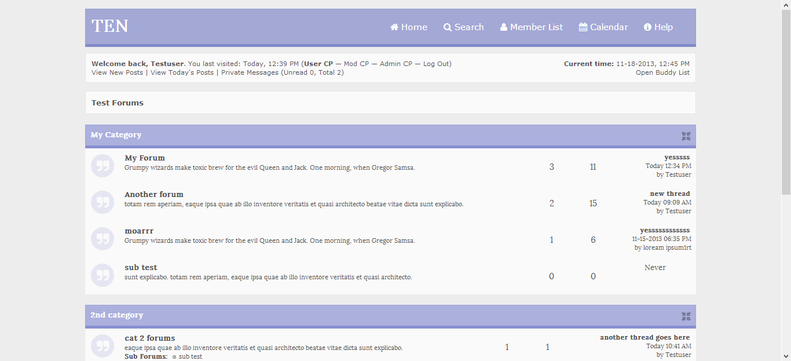This screenshot has height=361, width=791.
Task: Click the Another forum quote bubble icon
Action: coord(102,202)
